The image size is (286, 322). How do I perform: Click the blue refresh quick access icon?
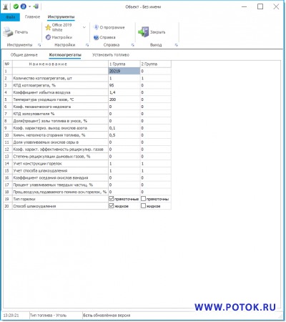pyautogui.click(x=24, y=6)
